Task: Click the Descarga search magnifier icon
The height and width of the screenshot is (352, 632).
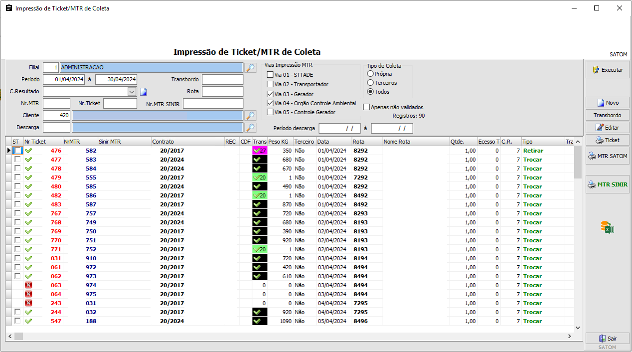Action: [250, 127]
